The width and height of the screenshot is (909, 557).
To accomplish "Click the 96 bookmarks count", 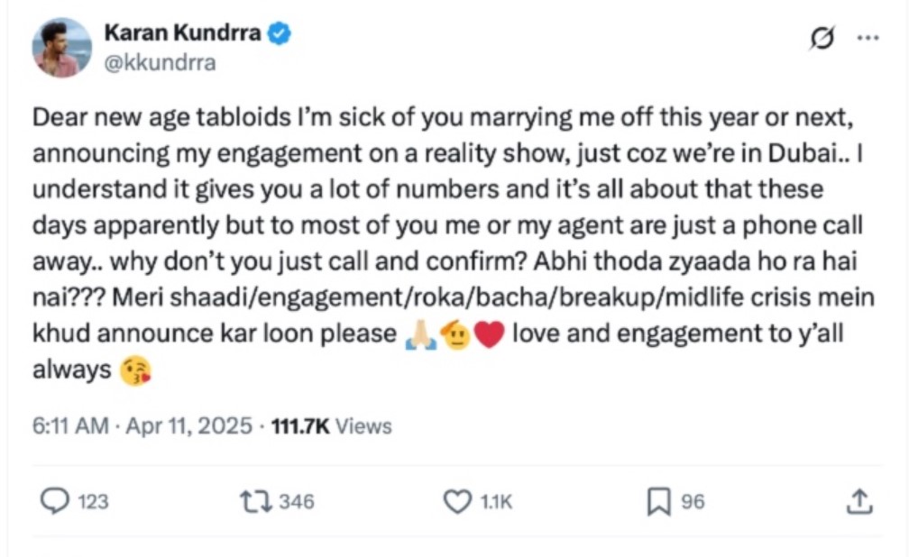I will pos(693,502).
